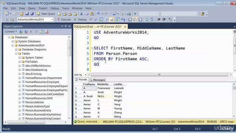
Task: Open the Tools menu
Action: pyautogui.click(x=66, y=8)
